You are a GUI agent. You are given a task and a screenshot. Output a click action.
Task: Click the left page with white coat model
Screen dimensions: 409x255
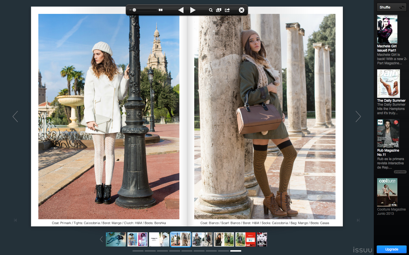coord(109,116)
